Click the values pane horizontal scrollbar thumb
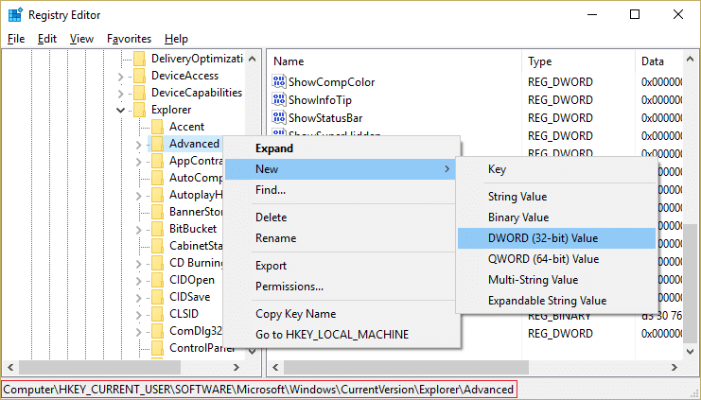The image size is (701, 400). (406, 367)
